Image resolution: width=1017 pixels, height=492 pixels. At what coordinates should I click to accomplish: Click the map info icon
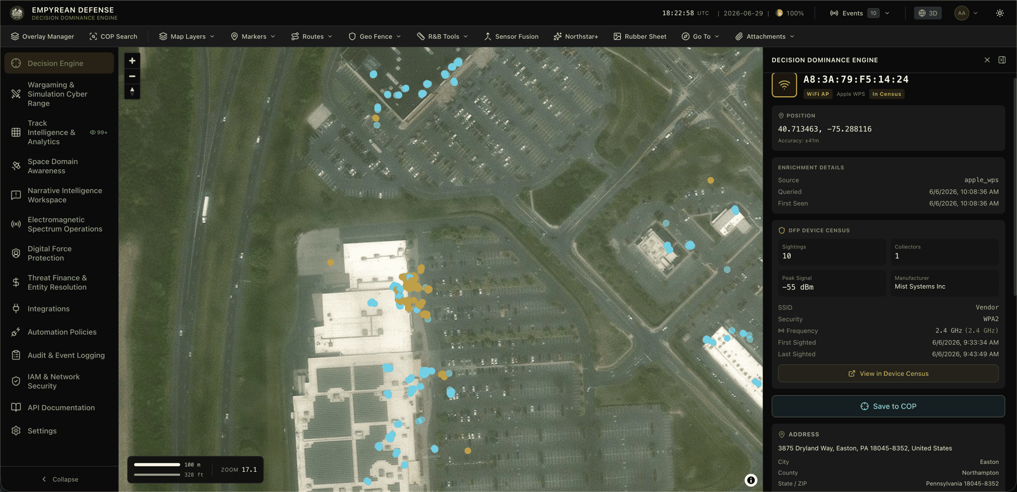pyautogui.click(x=751, y=480)
